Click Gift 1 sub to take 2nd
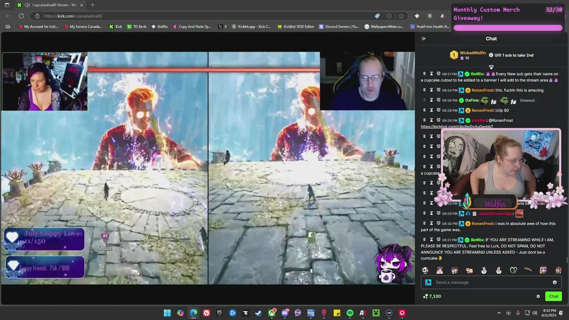The image size is (569, 320). coord(511,55)
